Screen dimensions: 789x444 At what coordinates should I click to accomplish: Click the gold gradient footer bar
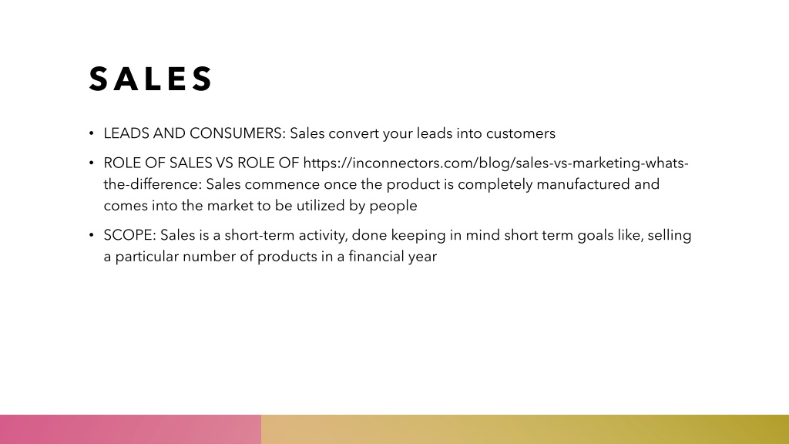(525, 429)
